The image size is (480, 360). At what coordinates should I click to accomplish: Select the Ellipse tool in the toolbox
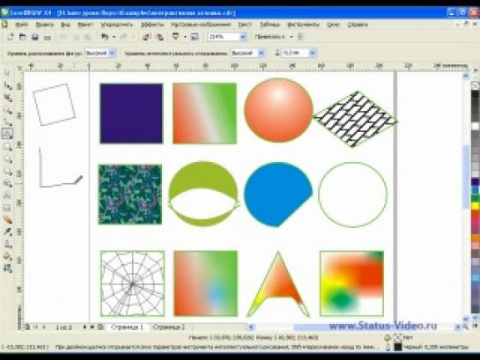pos(8,159)
